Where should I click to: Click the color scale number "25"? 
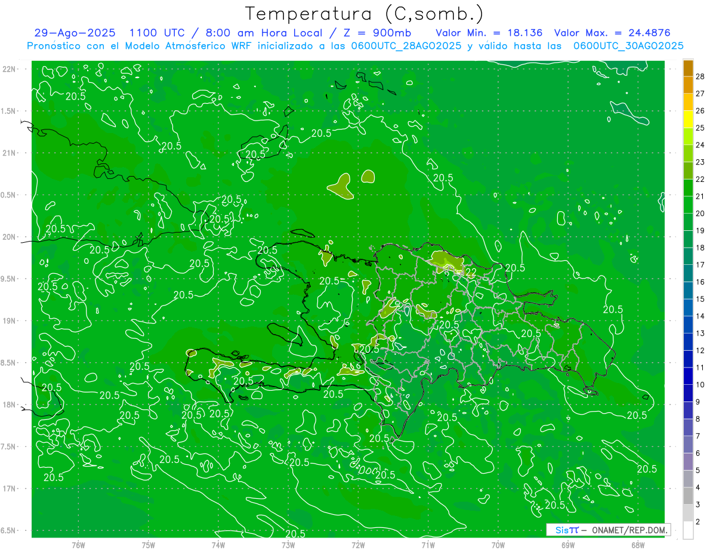click(700, 128)
